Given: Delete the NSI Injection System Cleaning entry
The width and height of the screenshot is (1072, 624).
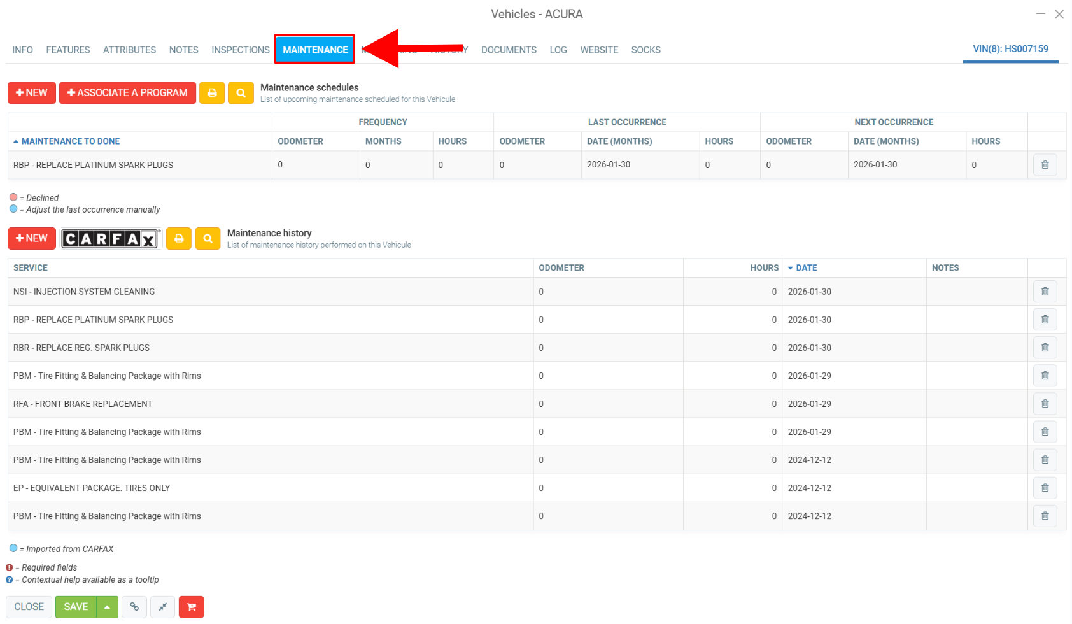Looking at the screenshot, I should [1045, 292].
